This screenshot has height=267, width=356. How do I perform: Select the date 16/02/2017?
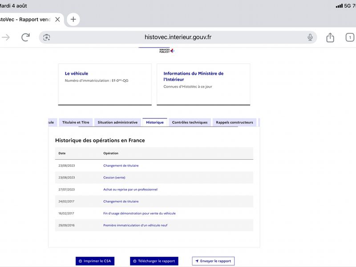(x=66, y=213)
